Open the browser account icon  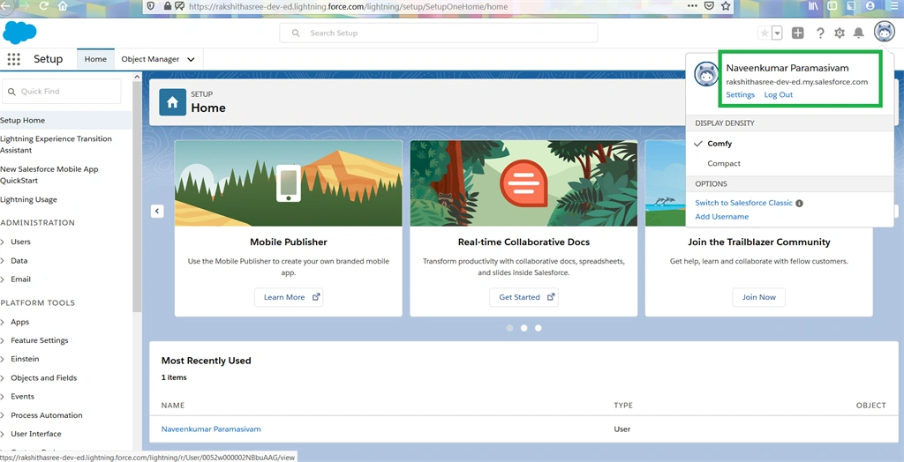(x=870, y=6)
